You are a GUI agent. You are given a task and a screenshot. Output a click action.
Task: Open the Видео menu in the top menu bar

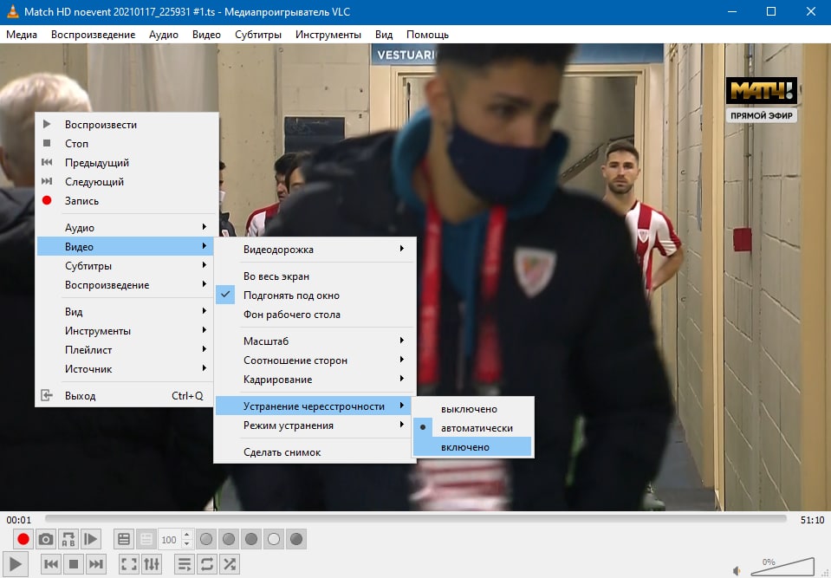click(x=207, y=35)
